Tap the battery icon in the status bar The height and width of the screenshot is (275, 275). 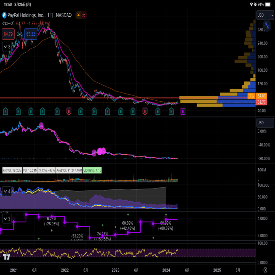click(268, 4)
